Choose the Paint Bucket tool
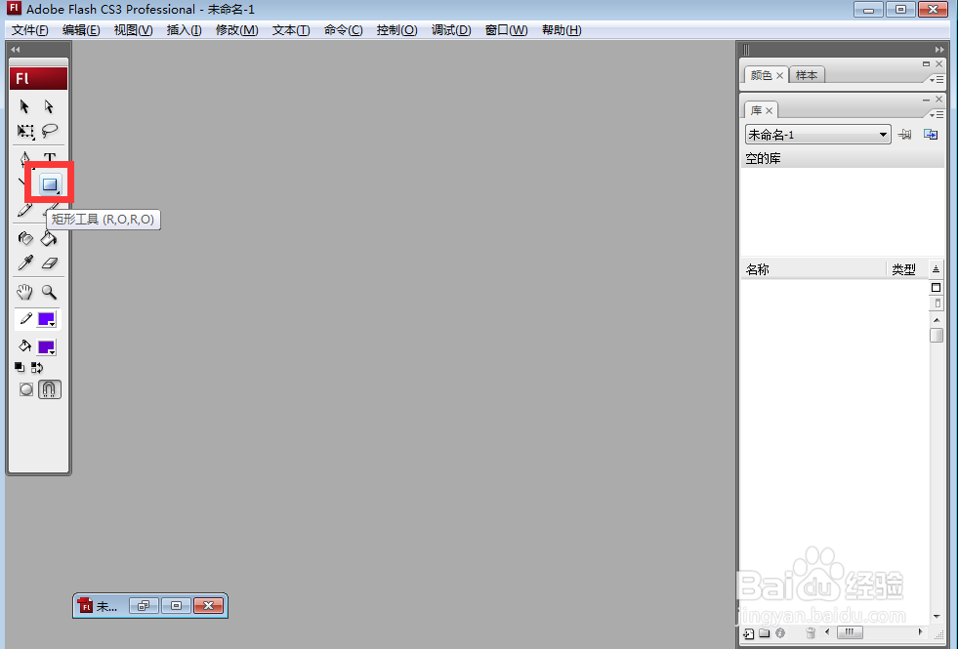 coord(49,238)
